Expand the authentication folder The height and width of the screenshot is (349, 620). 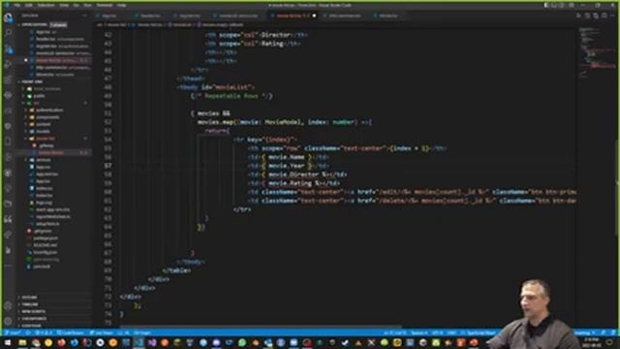(x=49, y=110)
